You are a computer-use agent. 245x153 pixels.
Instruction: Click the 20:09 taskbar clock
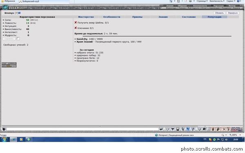coord(236,140)
